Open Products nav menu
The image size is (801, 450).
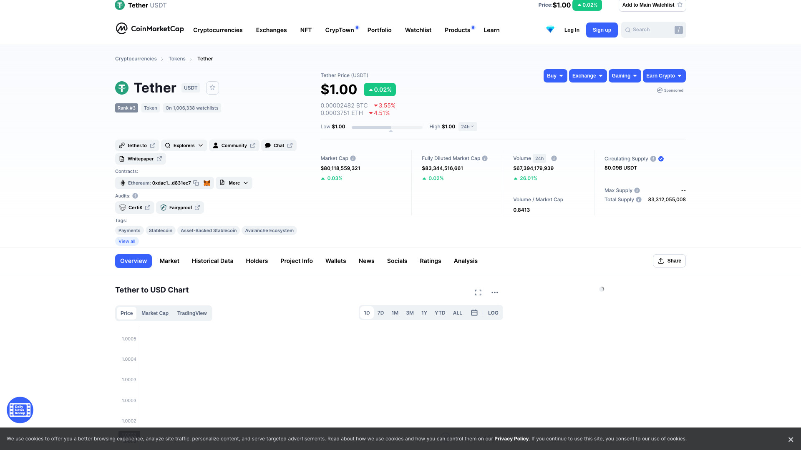point(457,30)
